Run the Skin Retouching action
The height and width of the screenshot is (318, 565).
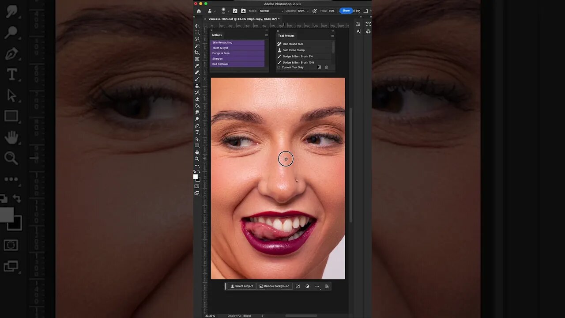pos(237,42)
